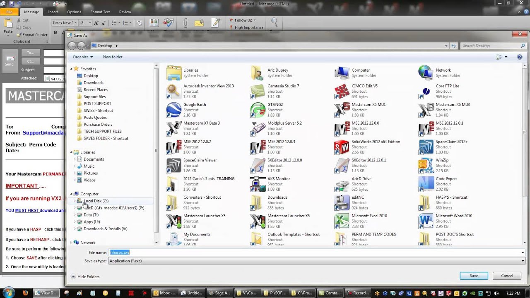
Task: Click the Support@macdac email link
Action: point(44,133)
